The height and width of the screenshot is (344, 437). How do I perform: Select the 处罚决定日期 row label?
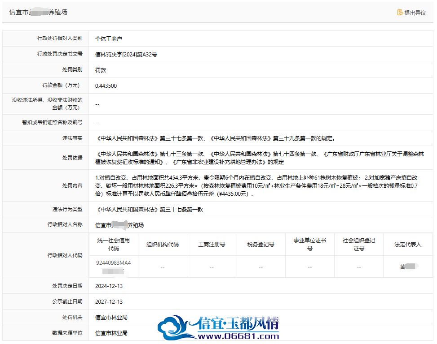pyautogui.click(x=67, y=286)
